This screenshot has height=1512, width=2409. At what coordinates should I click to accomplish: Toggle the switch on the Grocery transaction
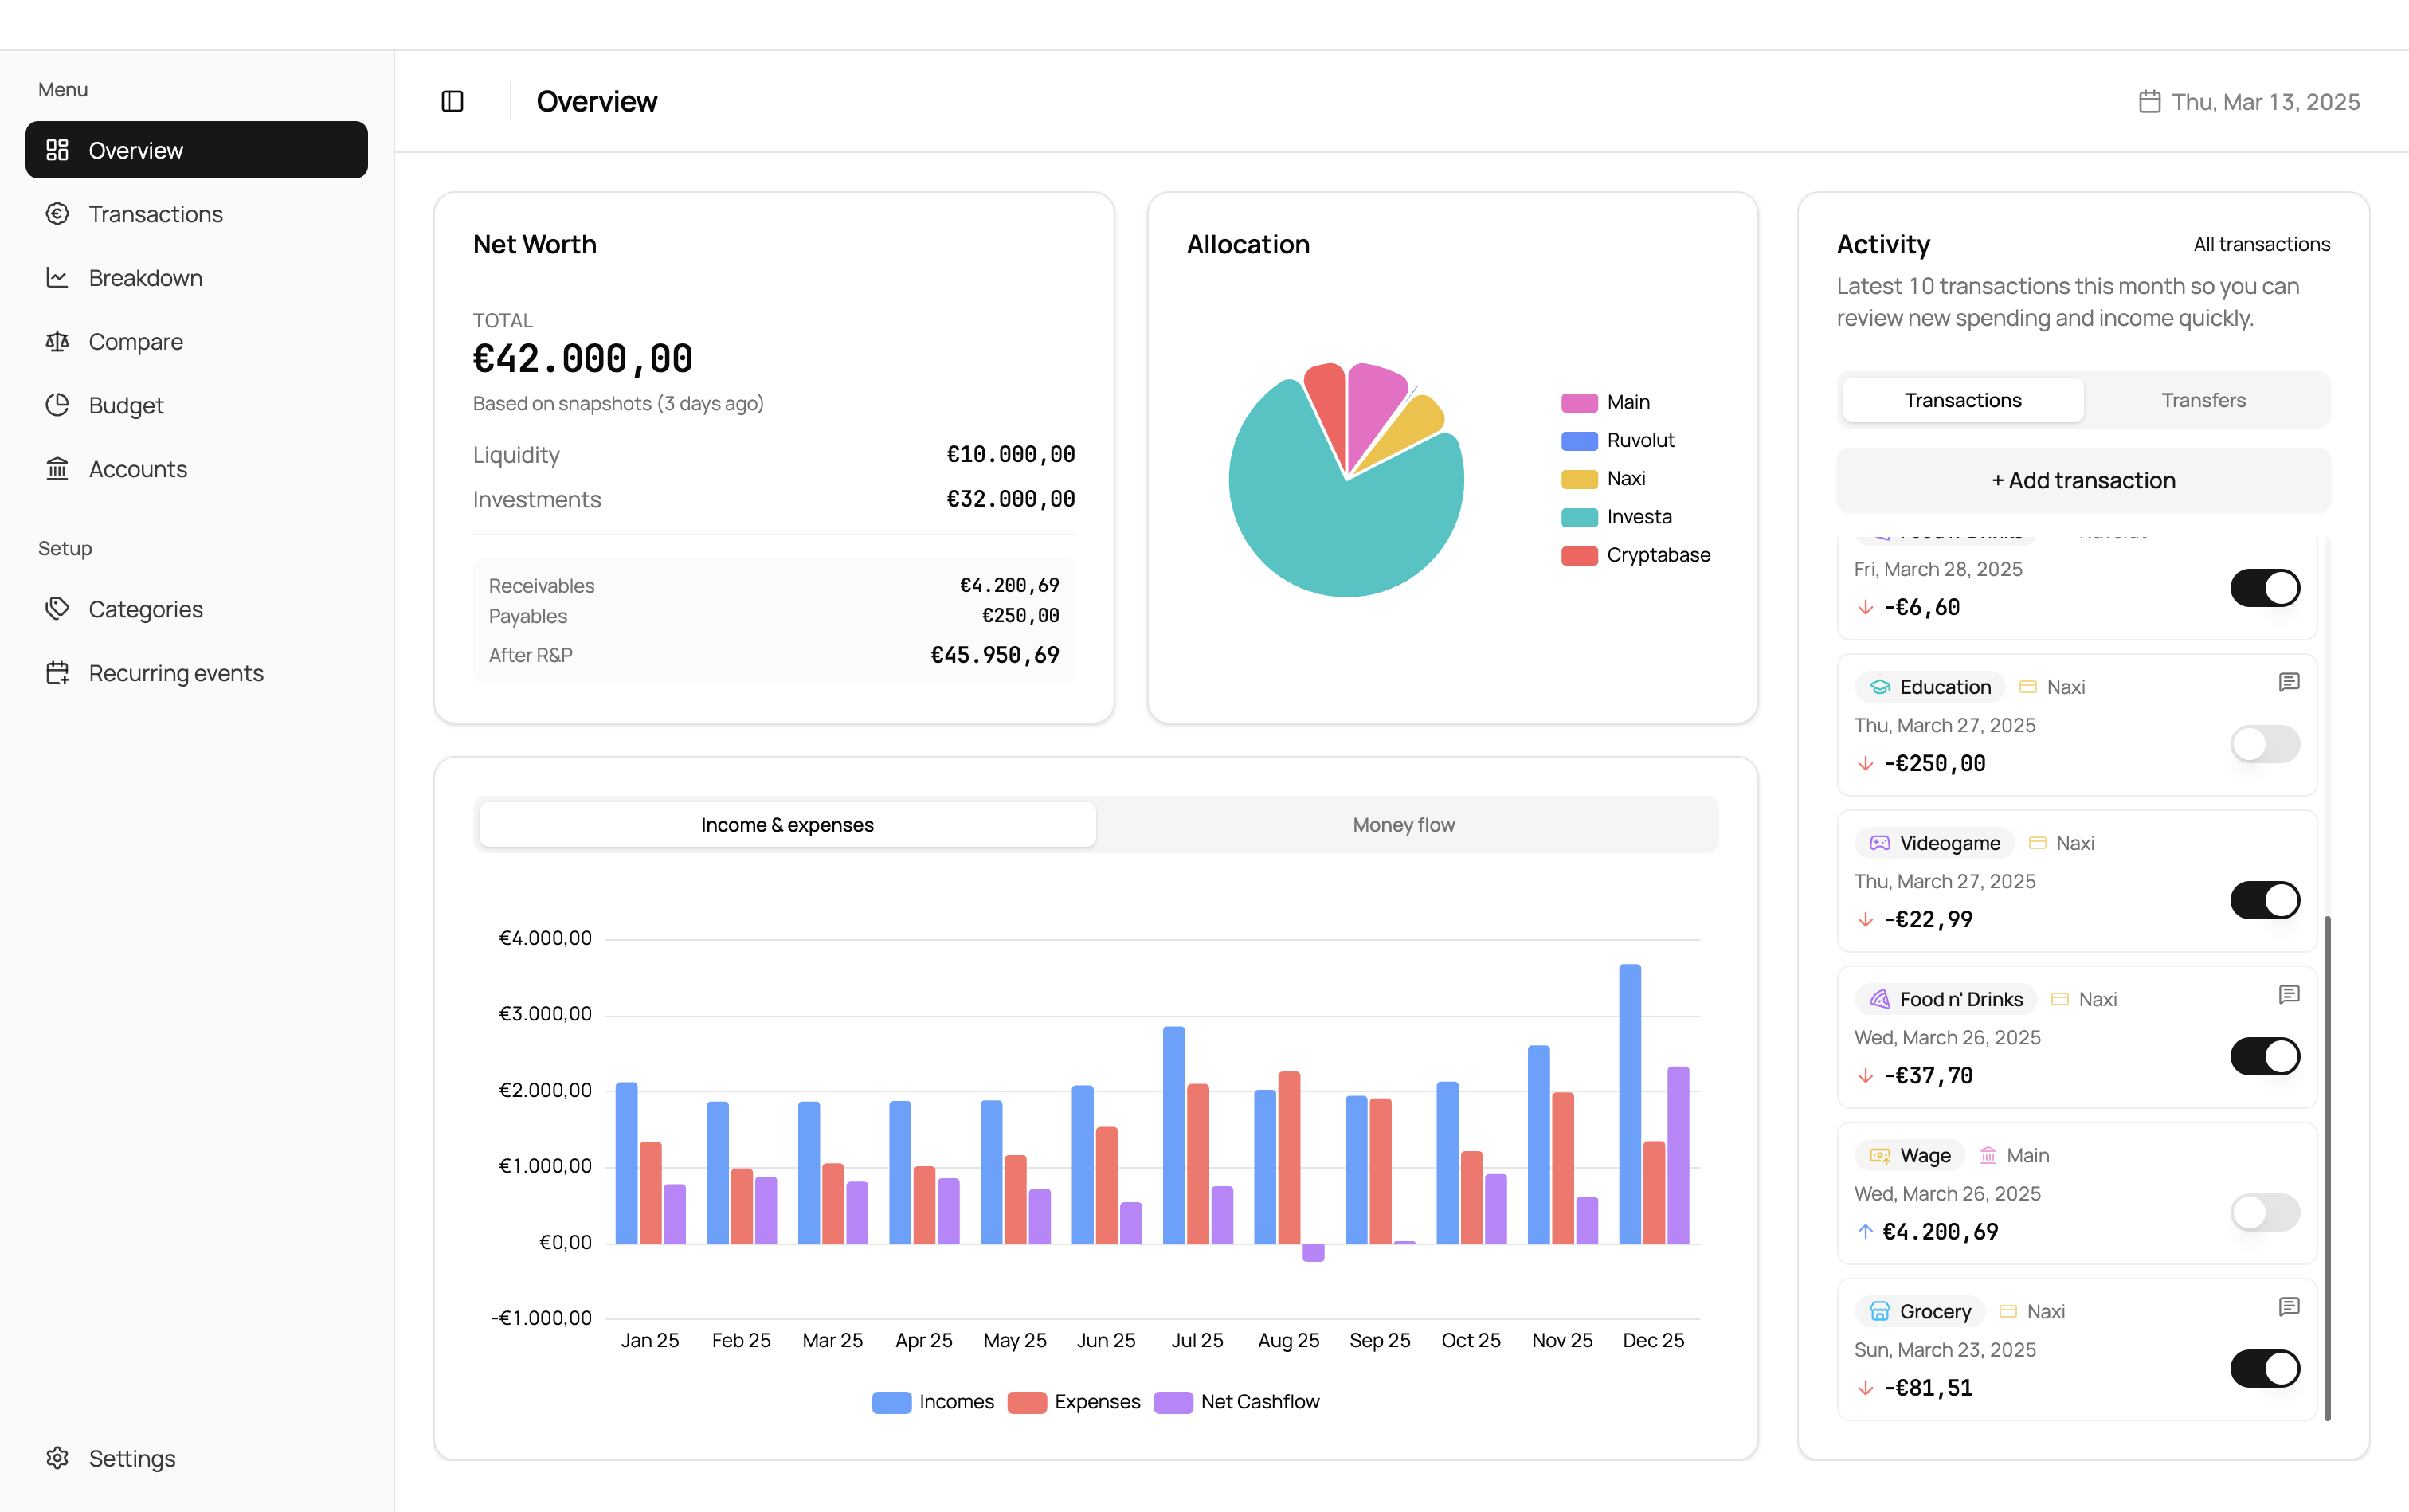[x=2265, y=1368]
